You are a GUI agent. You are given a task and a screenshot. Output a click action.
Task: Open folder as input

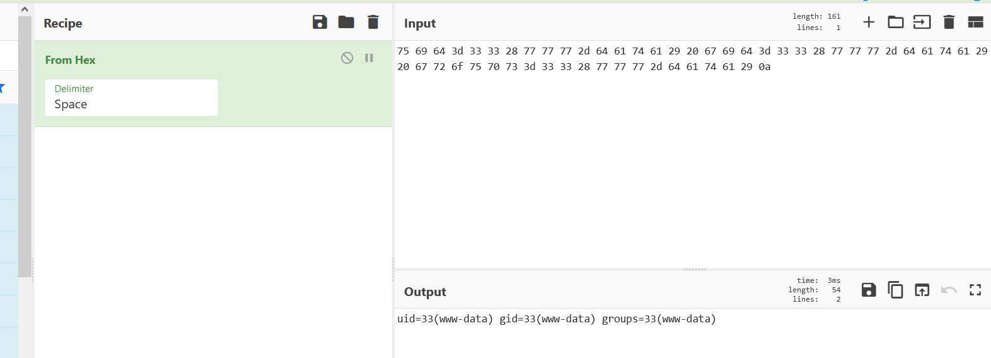click(x=896, y=23)
